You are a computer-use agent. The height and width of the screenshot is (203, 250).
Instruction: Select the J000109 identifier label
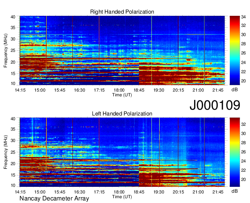coord(215,105)
